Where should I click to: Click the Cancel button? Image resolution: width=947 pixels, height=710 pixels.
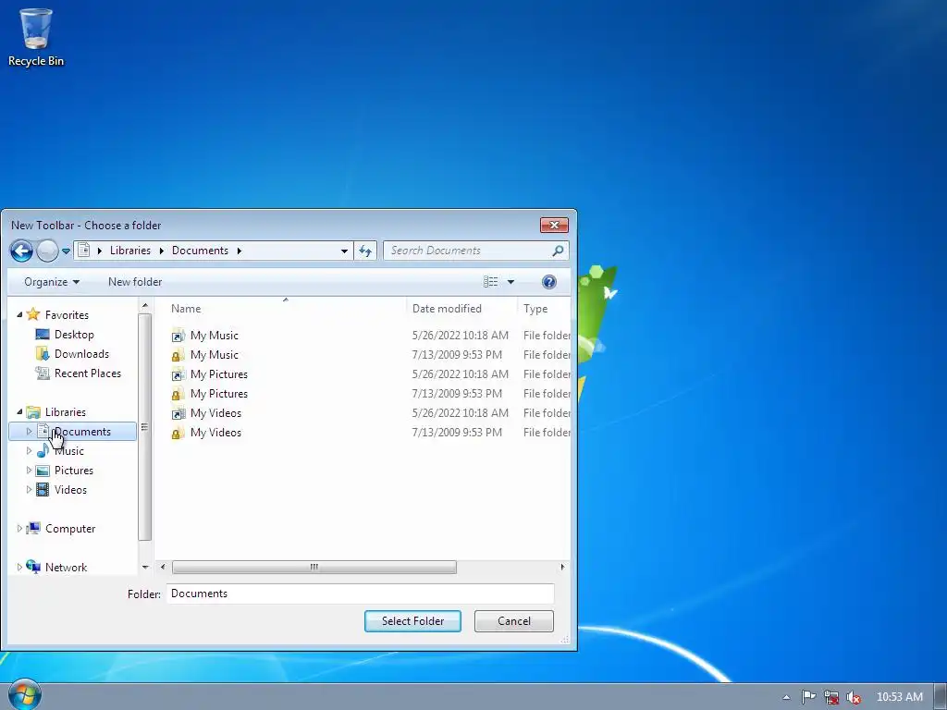[514, 621]
